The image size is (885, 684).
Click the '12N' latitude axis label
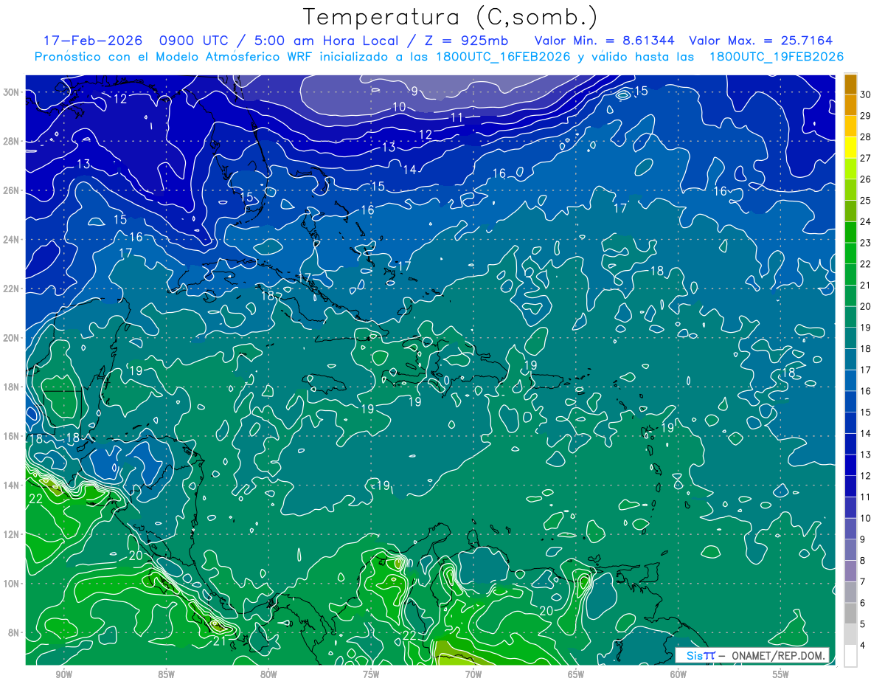pyautogui.click(x=11, y=534)
